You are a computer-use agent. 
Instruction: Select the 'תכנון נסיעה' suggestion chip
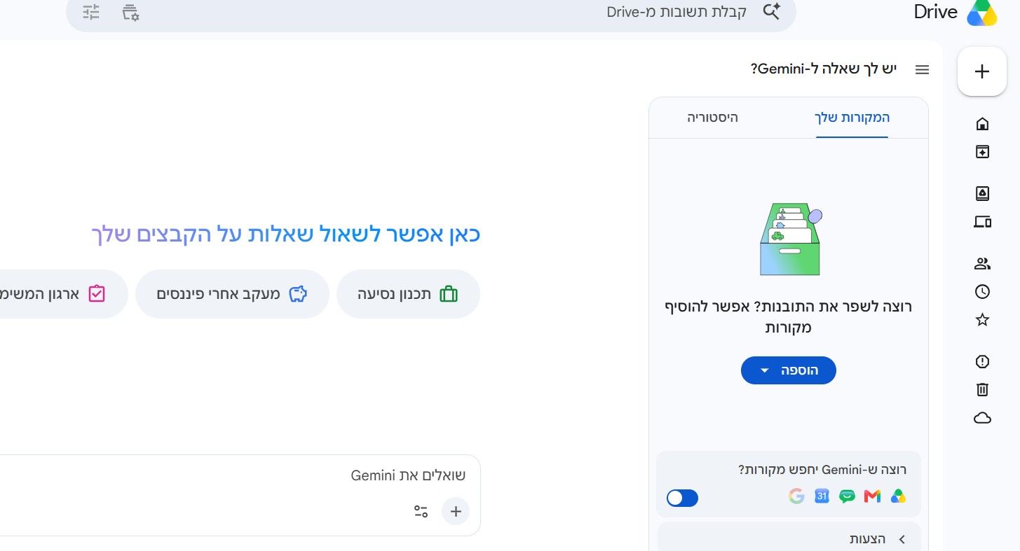point(408,294)
